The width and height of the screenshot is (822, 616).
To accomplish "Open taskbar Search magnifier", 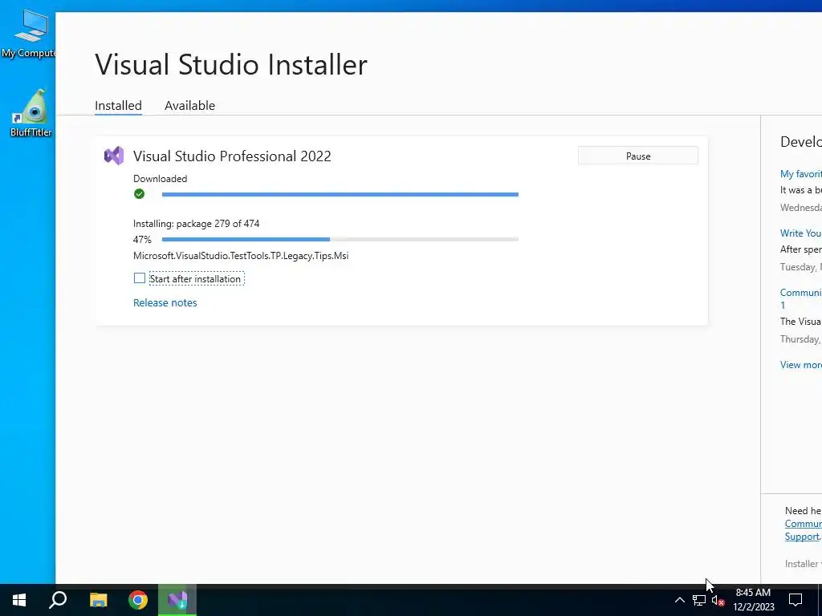I will click(58, 600).
